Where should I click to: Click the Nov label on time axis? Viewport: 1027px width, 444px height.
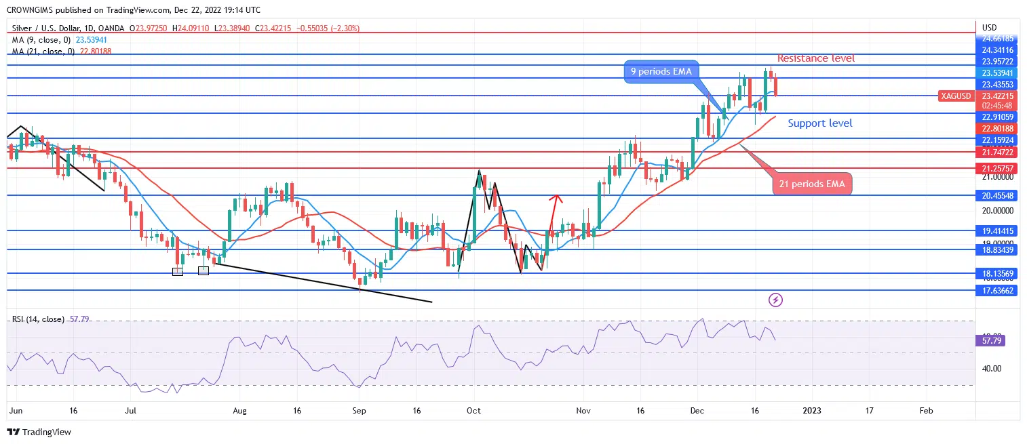[x=583, y=411]
